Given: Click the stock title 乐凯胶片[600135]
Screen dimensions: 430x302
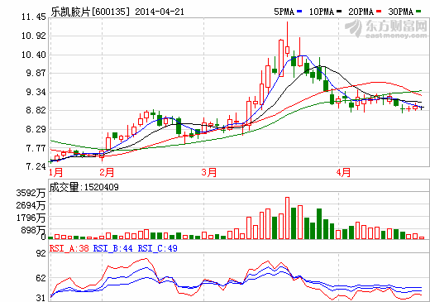Looking at the screenshot, I should click(x=90, y=12).
